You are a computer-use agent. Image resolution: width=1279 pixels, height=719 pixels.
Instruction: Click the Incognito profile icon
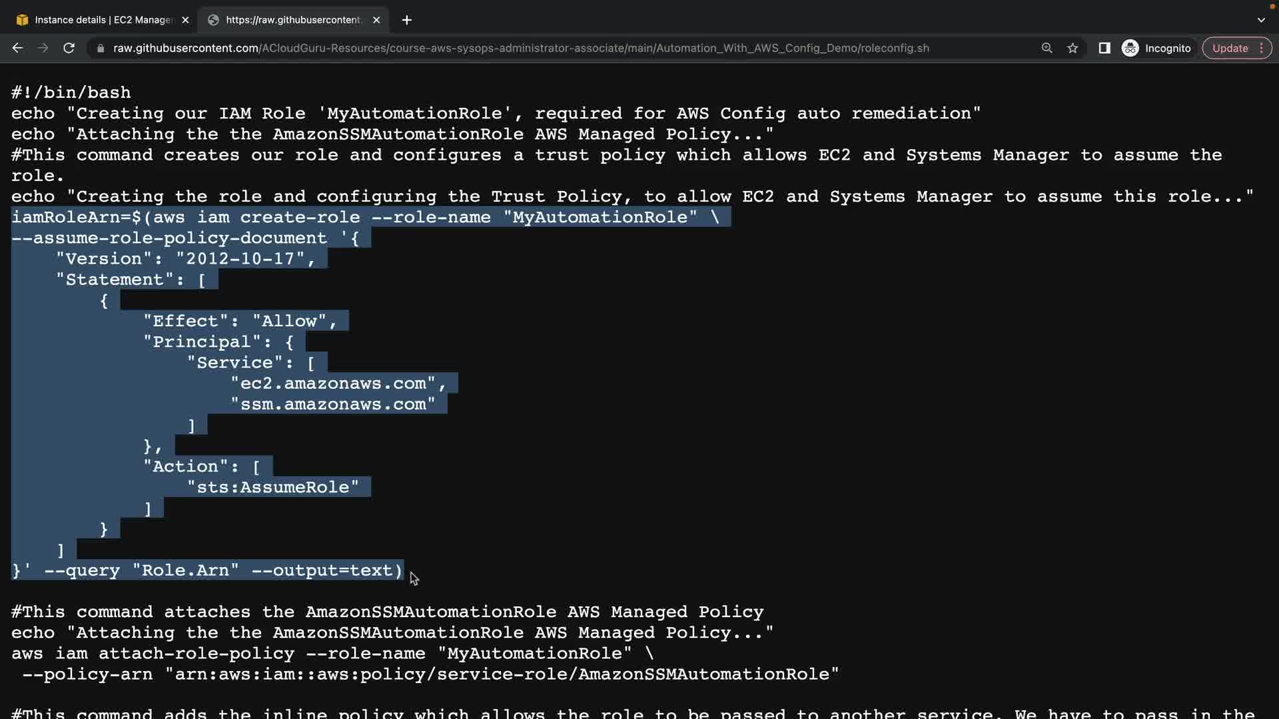tap(1130, 48)
